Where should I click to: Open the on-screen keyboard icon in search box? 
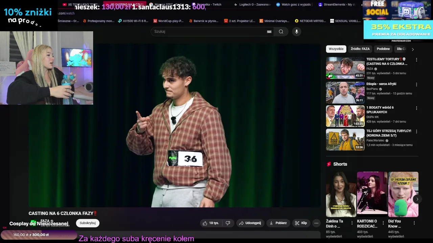point(269,32)
